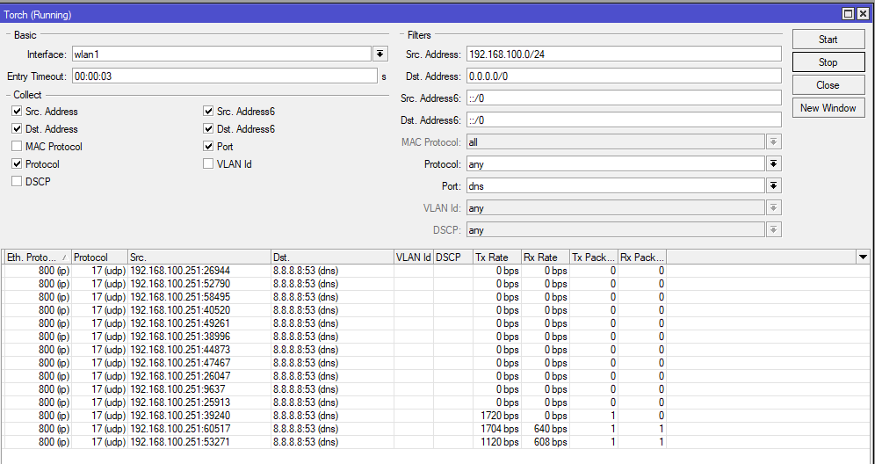Open the Interface dropdown arrow

[x=380, y=54]
